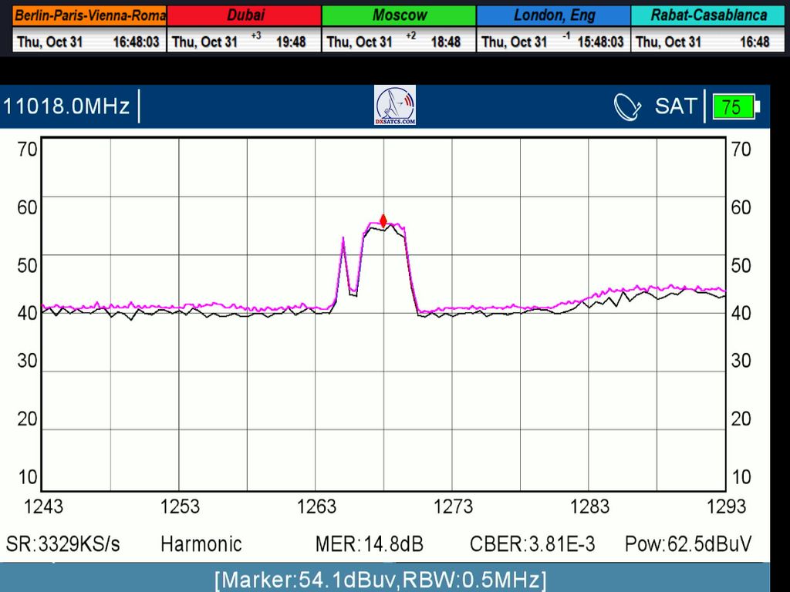Select the Dubai time zone header
Screen dimensions: 790x592
tap(244, 15)
